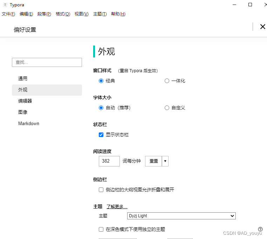
Task: Enable sidebar outline collapse and expand checkbox
Action: [x=101, y=190]
